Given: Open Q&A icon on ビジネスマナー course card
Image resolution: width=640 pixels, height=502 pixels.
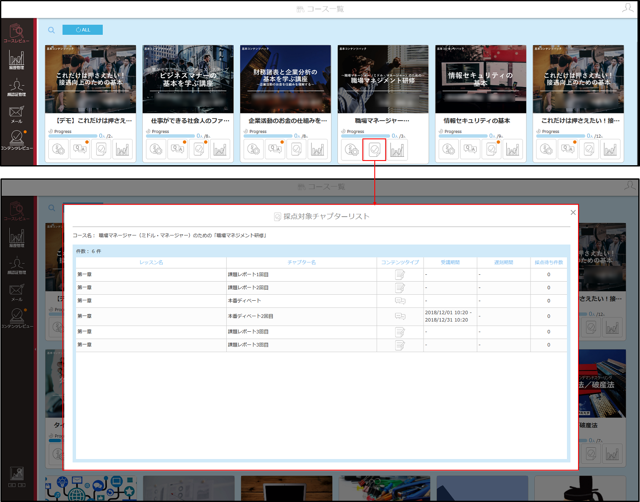Looking at the screenshot, I should tap(177, 149).
